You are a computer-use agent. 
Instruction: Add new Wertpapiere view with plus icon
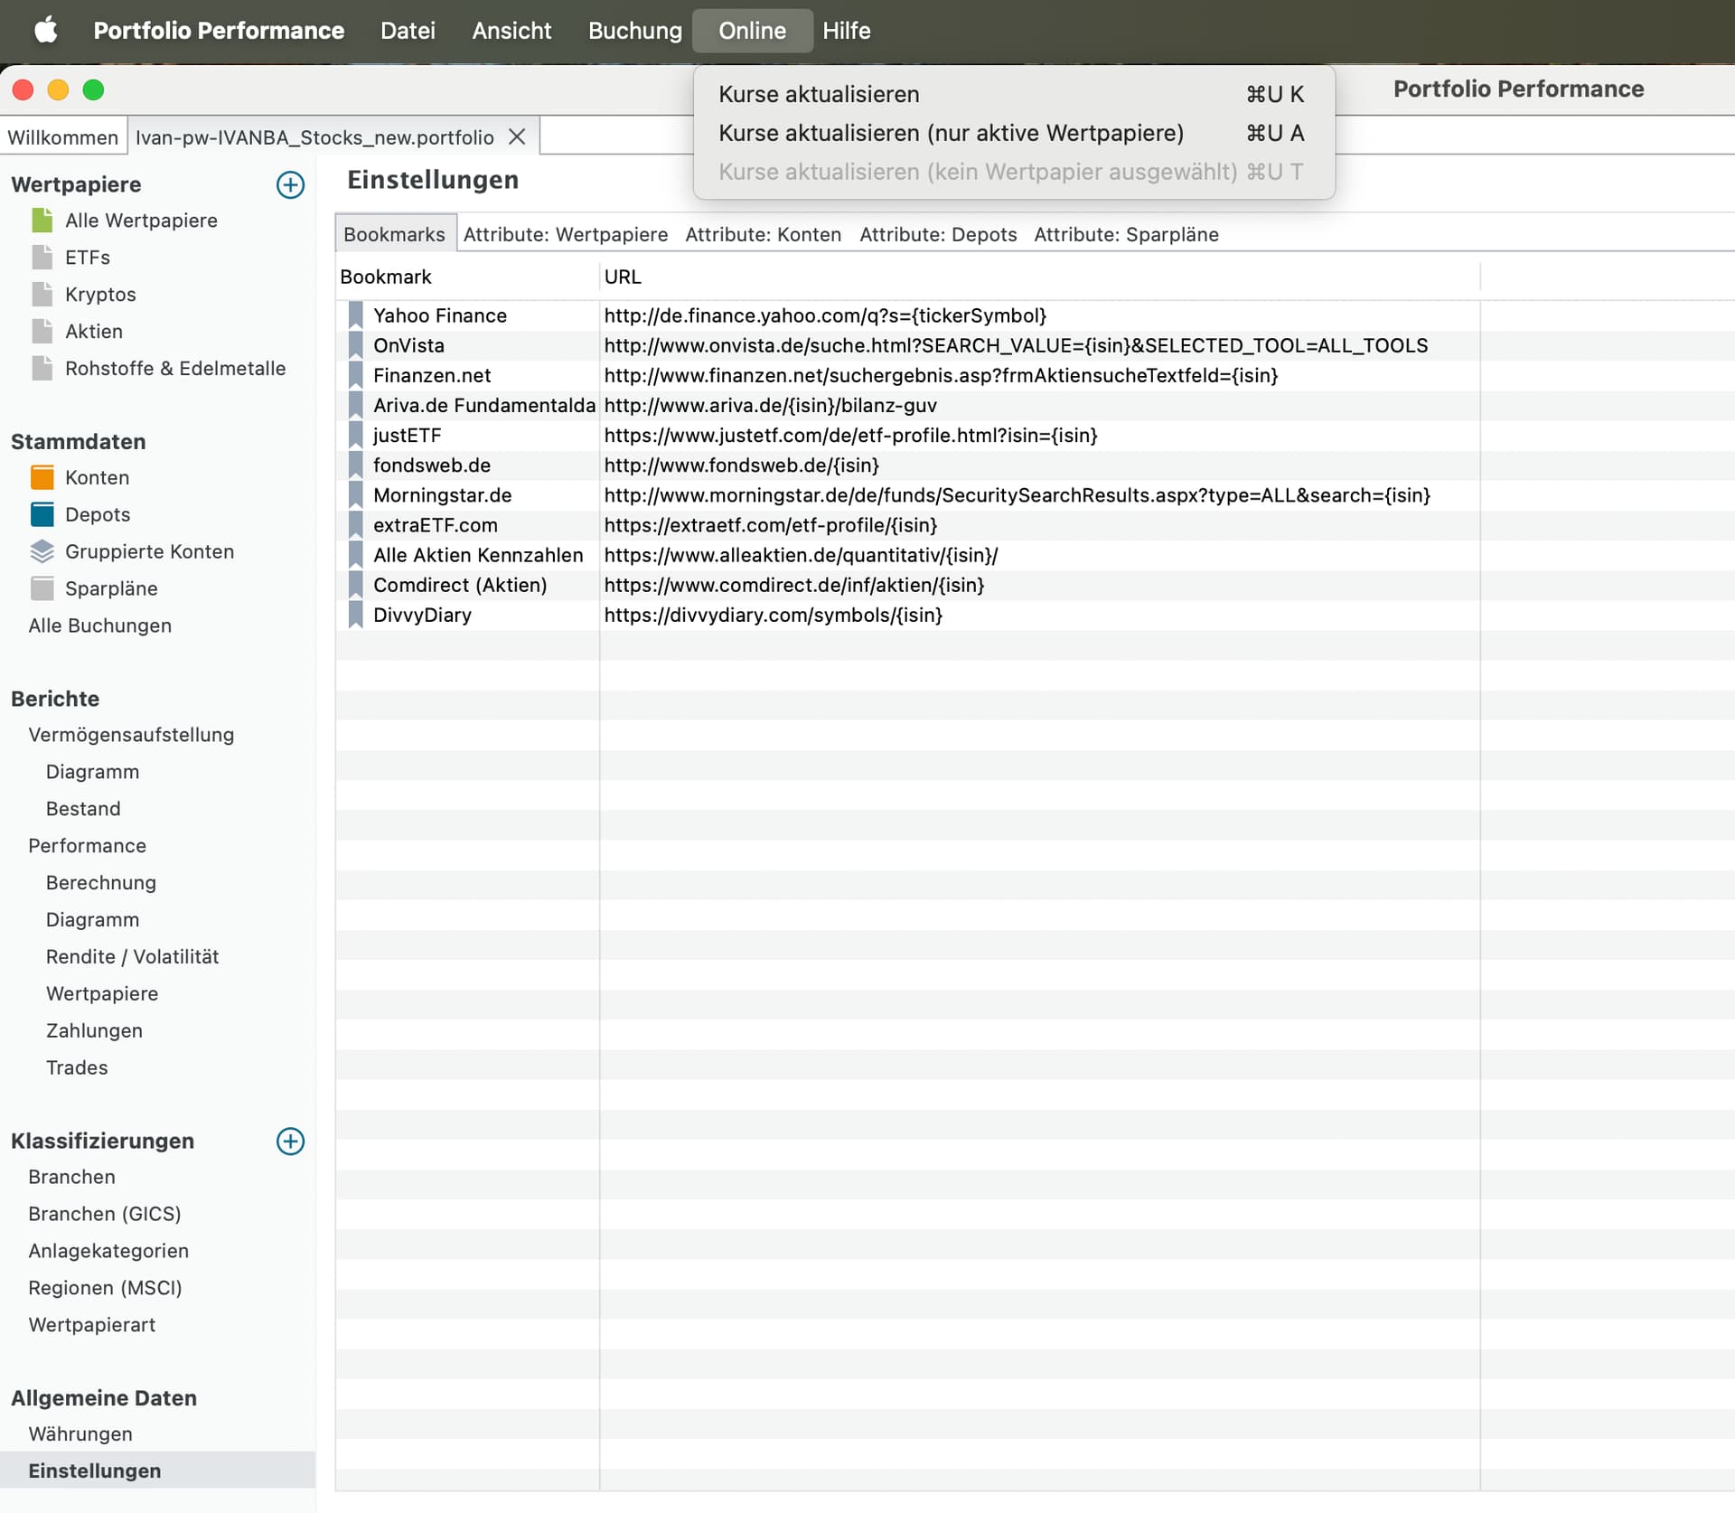point(290,184)
